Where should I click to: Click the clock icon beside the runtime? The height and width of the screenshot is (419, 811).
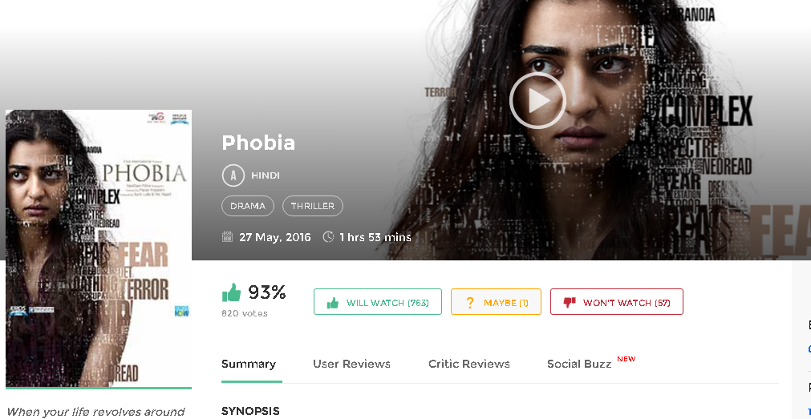click(328, 237)
